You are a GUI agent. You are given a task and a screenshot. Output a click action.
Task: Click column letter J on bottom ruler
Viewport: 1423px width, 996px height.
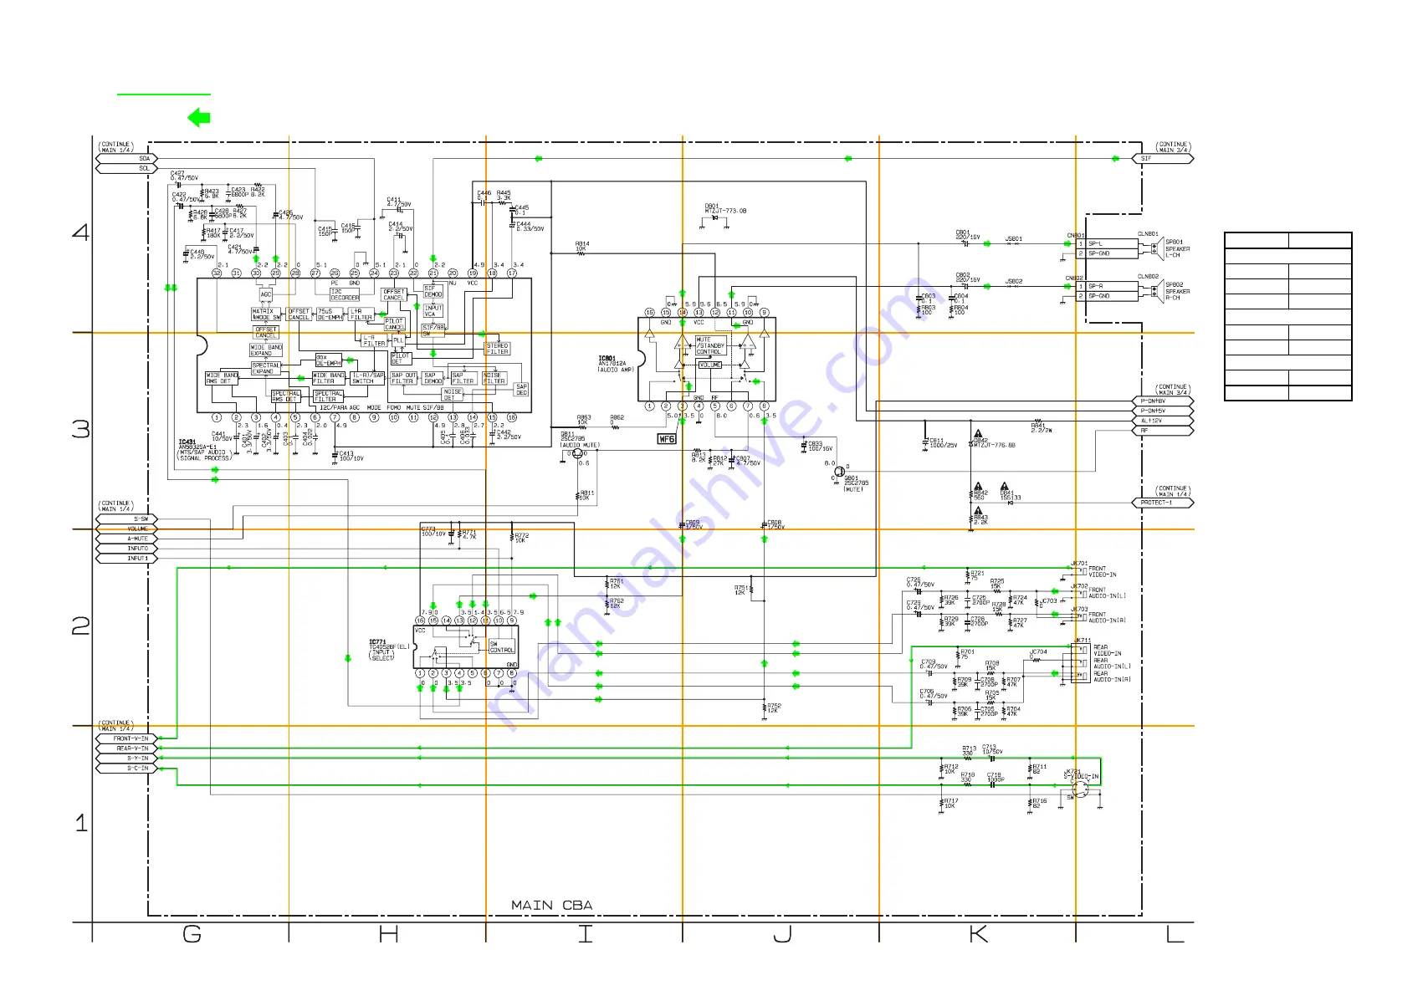tap(782, 934)
